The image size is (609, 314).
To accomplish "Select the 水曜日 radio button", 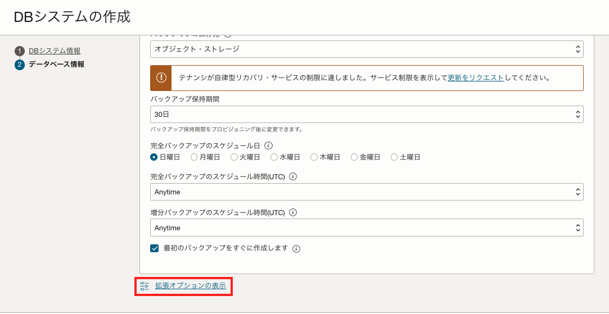I will 274,157.
